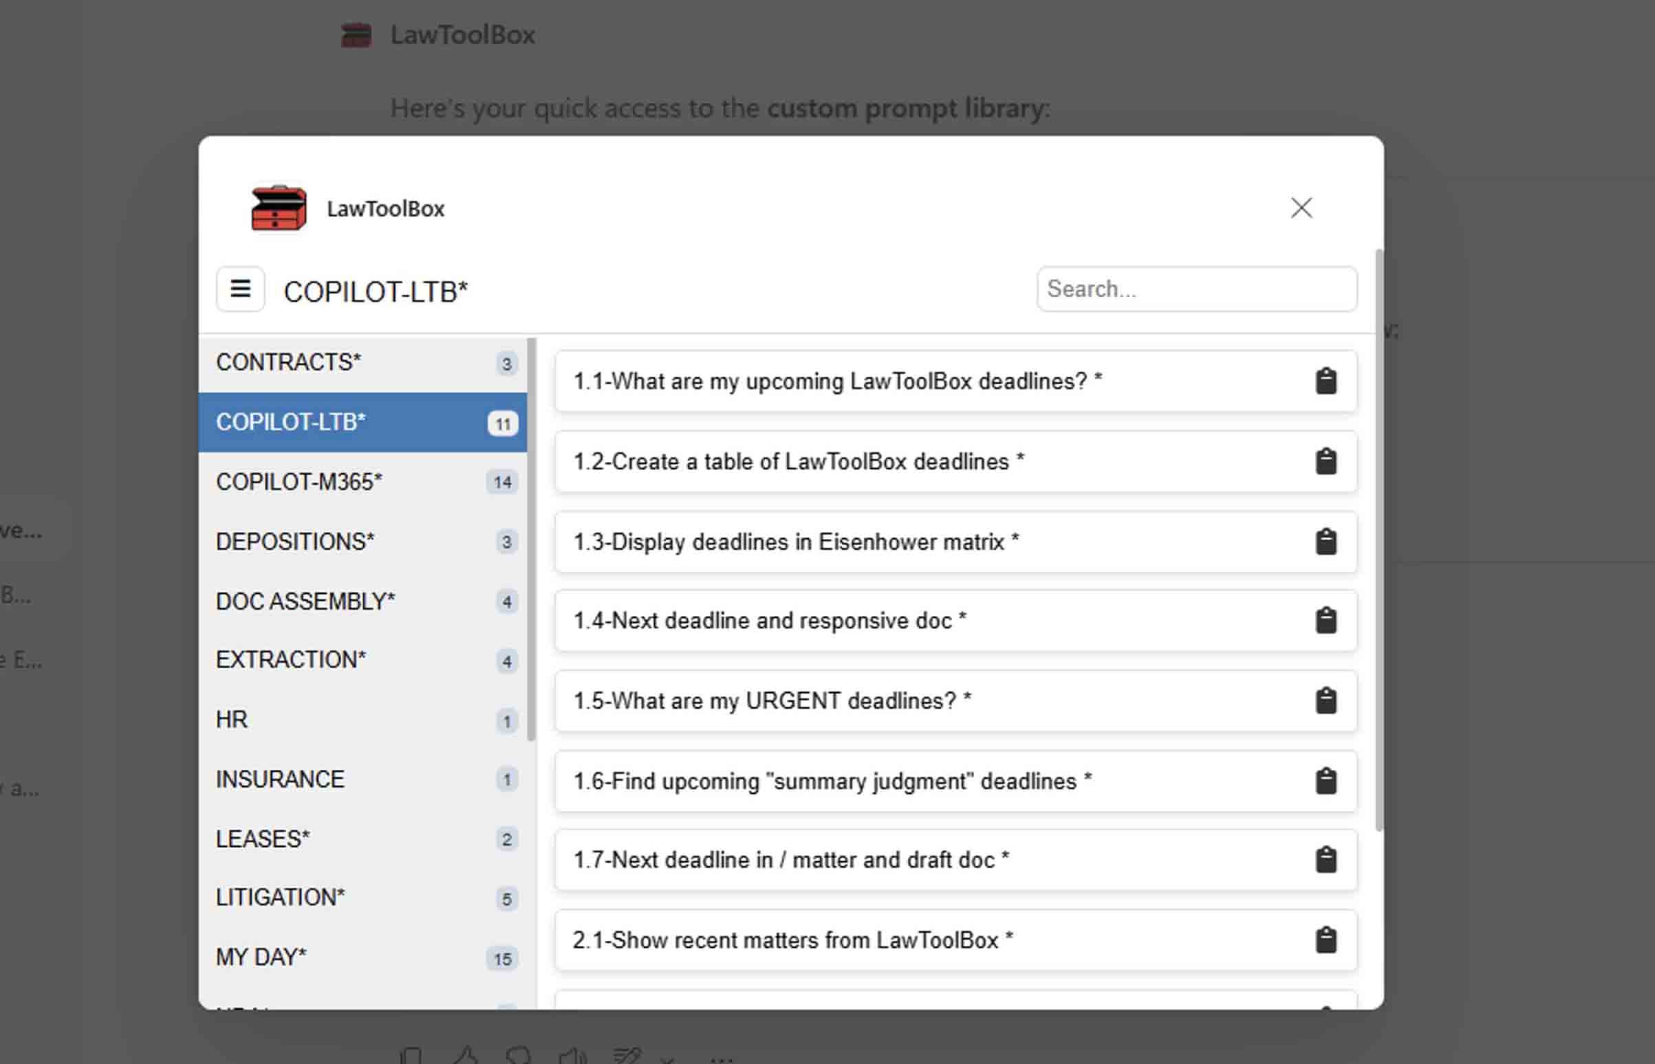Open the LITIGATION* category
1655x1064 pixels.
coord(363,898)
